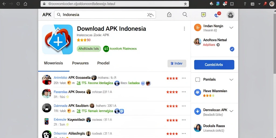Bookmark page with the star icon

tap(185, 4)
